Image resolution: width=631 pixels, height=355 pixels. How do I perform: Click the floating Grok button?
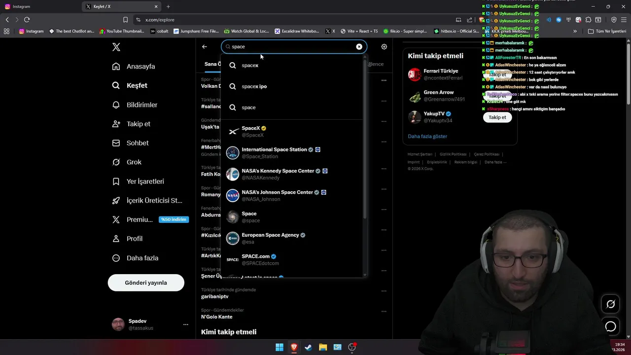pos(610,304)
